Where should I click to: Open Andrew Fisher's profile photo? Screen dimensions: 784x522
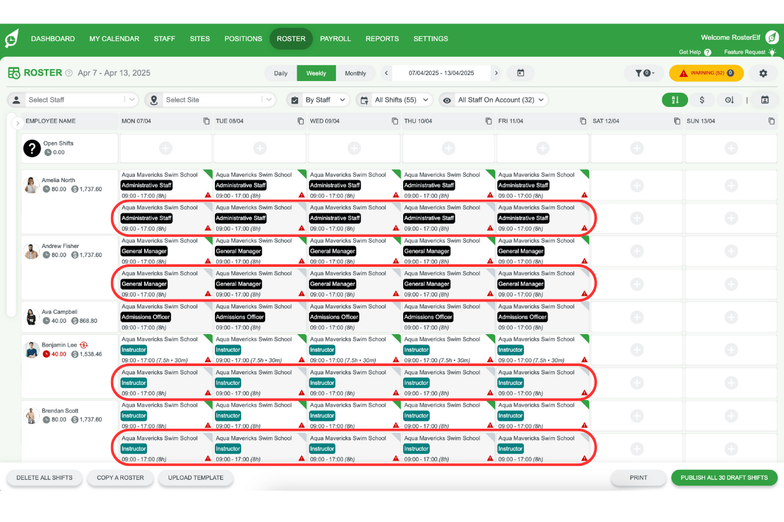tap(31, 251)
